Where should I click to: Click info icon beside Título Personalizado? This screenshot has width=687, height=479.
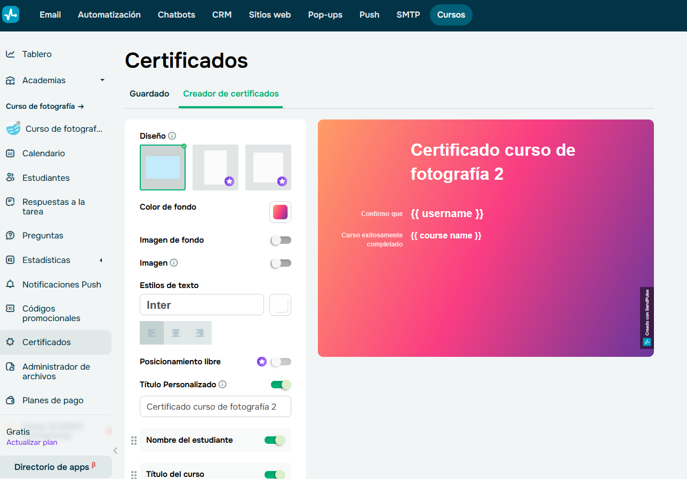click(x=222, y=385)
